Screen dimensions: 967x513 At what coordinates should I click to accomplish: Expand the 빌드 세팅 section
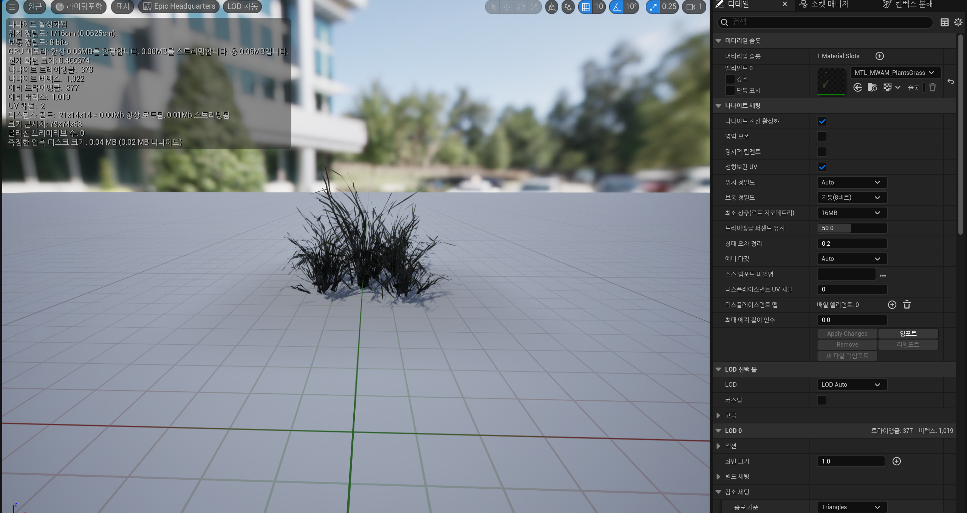coord(718,476)
